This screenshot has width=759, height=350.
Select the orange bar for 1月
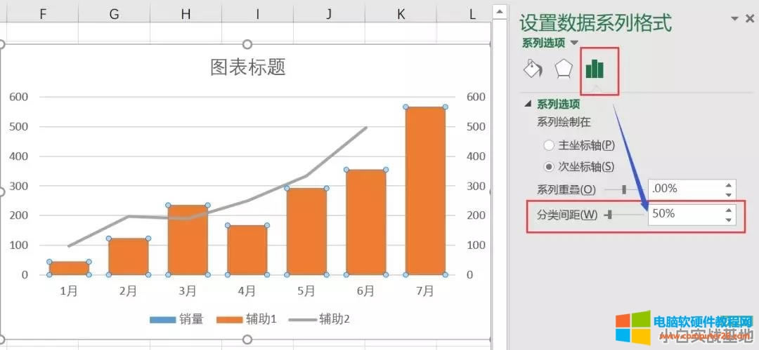(x=69, y=269)
